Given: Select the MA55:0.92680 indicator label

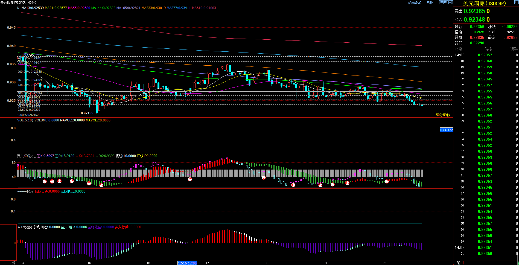Looking at the screenshot, I should pyautogui.click(x=79, y=8).
